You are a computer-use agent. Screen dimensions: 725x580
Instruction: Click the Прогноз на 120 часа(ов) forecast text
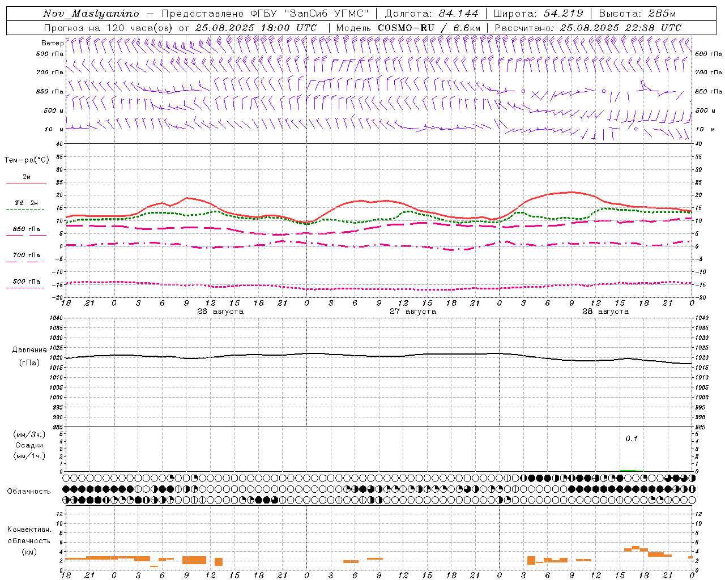tap(109, 28)
